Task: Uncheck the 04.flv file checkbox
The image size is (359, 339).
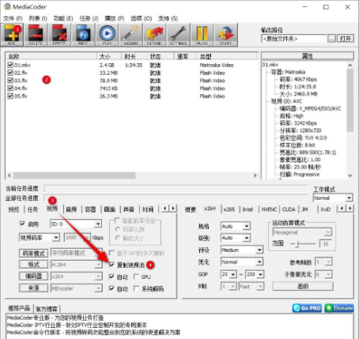Action: [10, 88]
